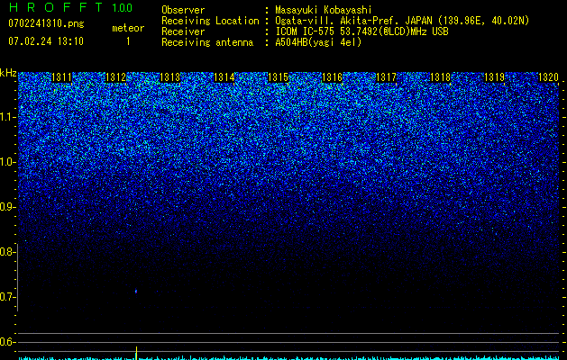Click the red meteor echo dot in spectrogram
This screenshot has height=360, width=567.
(136, 291)
